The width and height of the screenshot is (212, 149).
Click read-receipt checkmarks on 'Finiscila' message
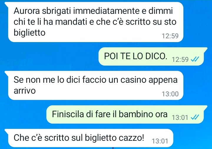click(x=195, y=117)
